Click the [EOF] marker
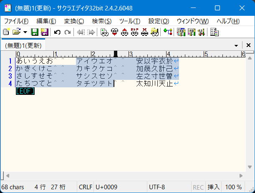Screen dimensions: 255x193 (x=25, y=91)
